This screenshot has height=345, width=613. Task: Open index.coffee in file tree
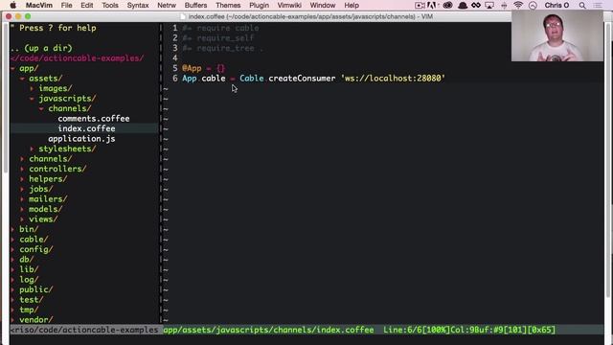coord(86,128)
